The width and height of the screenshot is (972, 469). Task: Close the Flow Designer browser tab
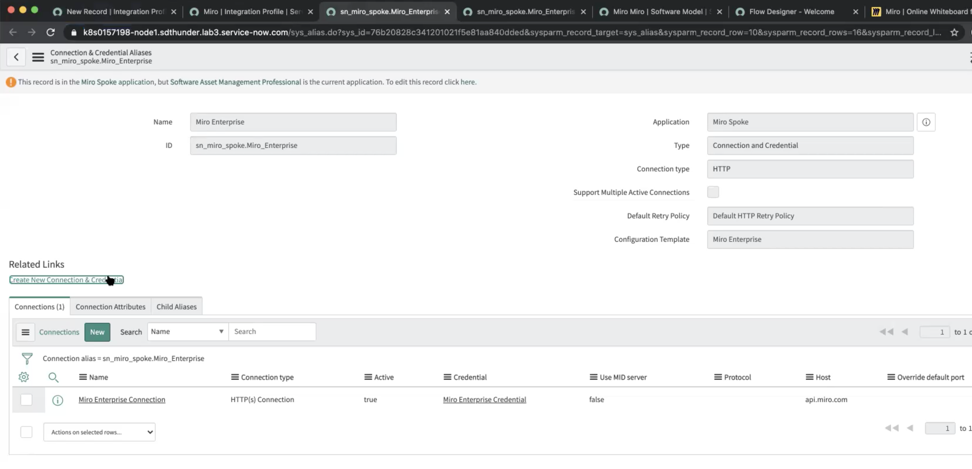click(855, 12)
